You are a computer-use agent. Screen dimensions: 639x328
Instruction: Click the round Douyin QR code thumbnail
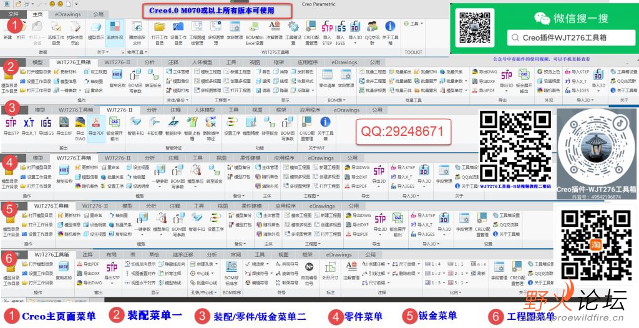click(x=596, y=147)
